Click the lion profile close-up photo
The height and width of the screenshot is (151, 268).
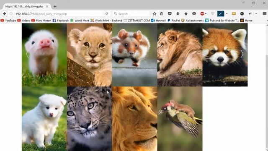pyautogui.click(x=135, y=119)
